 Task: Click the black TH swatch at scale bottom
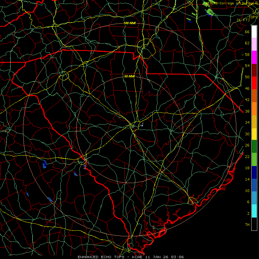coord(254,224)
